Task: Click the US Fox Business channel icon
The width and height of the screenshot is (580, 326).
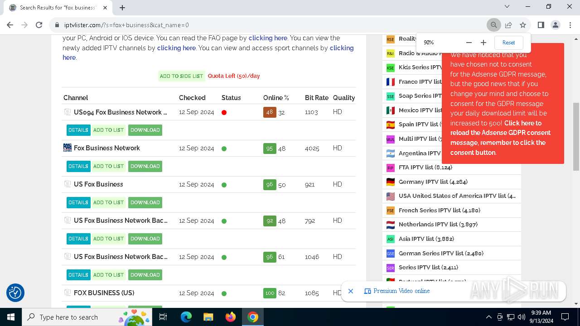Action: pos(68,184)
